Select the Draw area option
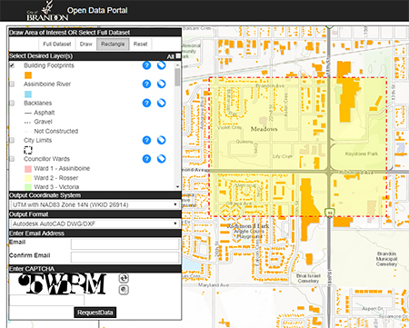This screenshot has height=328, width=409. pyautogui.click(x=86, y=44)
